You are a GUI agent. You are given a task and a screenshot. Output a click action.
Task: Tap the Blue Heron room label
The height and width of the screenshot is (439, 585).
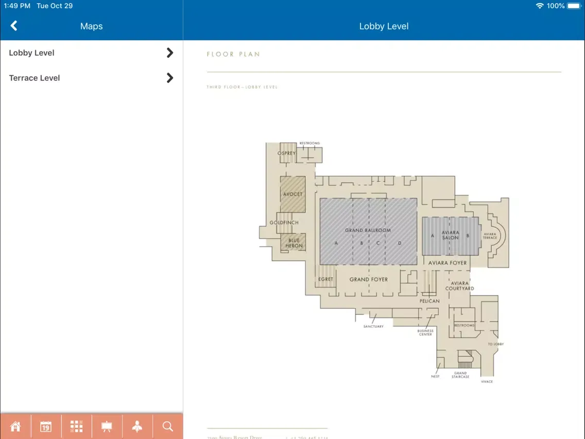(294, 243)
